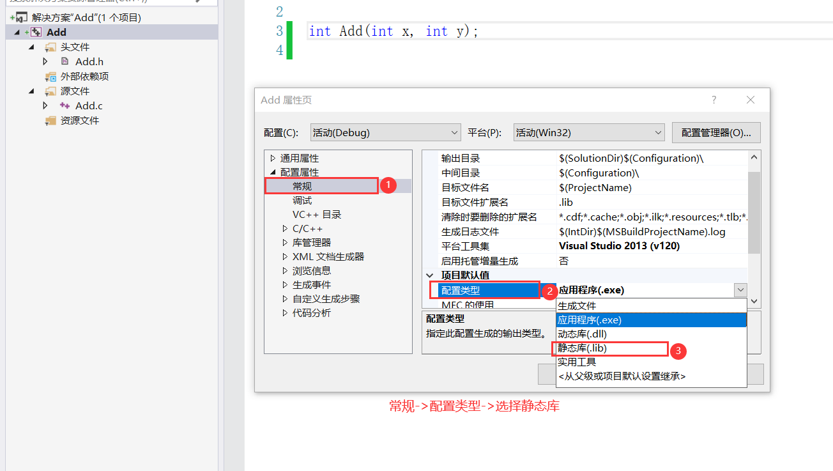Click the Add.h header file icon
The width and height of the screenshot is (833, 471).
pyautogui.click(x=65, y=61)
